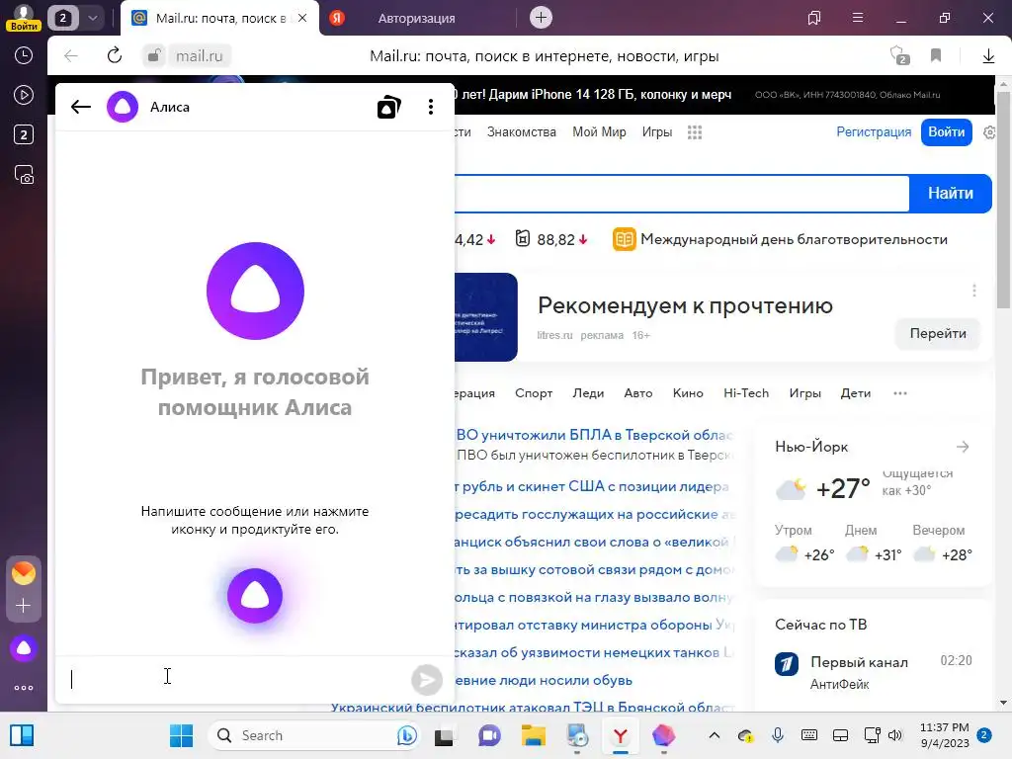Open protection shield icon in address bar
Viewport: 1012px width, 759px height.
click(898, 55)
